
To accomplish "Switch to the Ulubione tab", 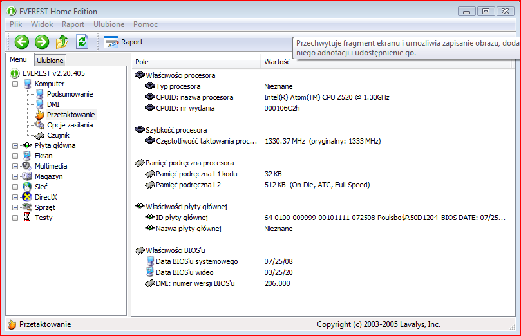I will 50,61.
